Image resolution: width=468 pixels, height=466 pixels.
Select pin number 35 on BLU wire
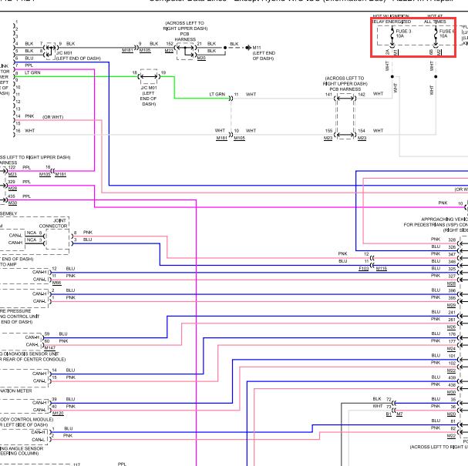453,399
